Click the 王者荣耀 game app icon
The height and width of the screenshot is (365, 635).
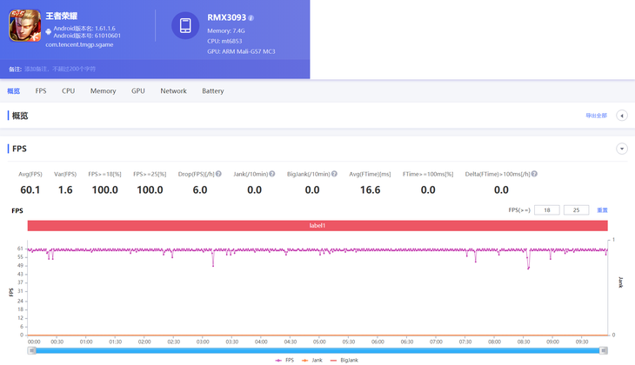click(x=25, y=27)
